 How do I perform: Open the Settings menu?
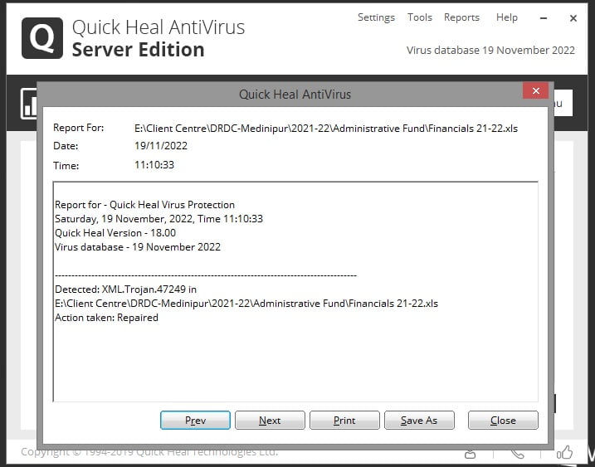[x=376, y=17]
